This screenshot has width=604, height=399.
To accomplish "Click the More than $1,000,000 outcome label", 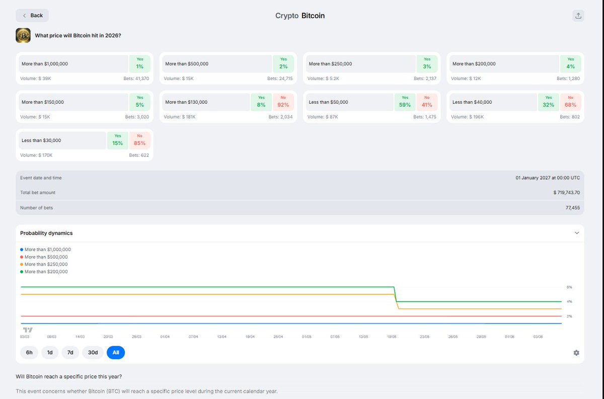I will point(45,64).
